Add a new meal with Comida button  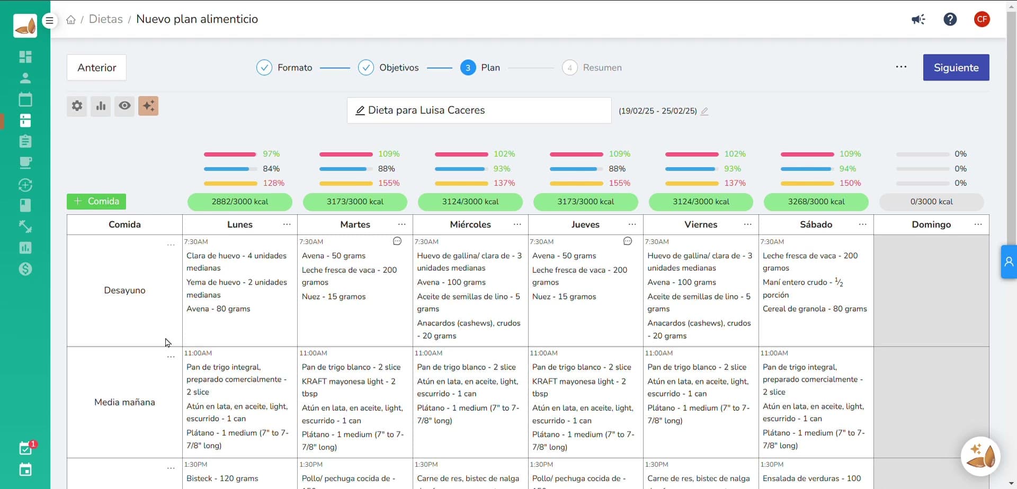pyautogui.click(x=96, y=202)
